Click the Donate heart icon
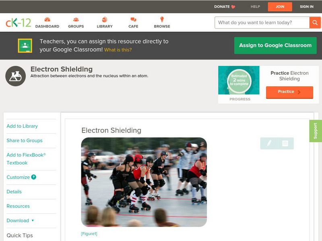This screenshot has height=241, width=322. 233,7
